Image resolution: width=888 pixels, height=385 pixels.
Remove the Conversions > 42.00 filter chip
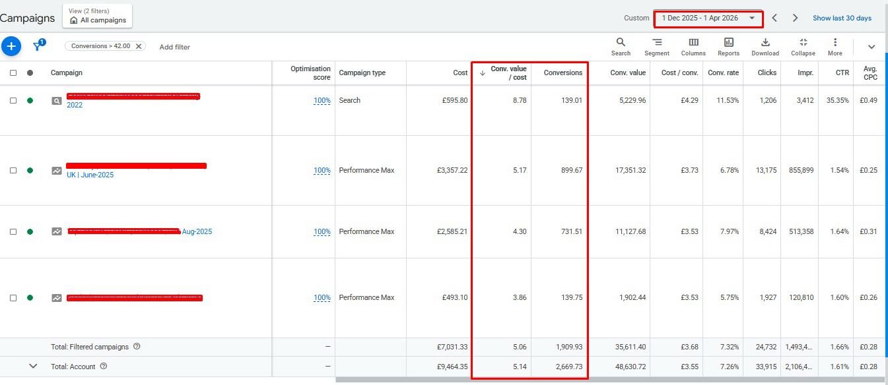pyautogui.click(x=139, y=46)
